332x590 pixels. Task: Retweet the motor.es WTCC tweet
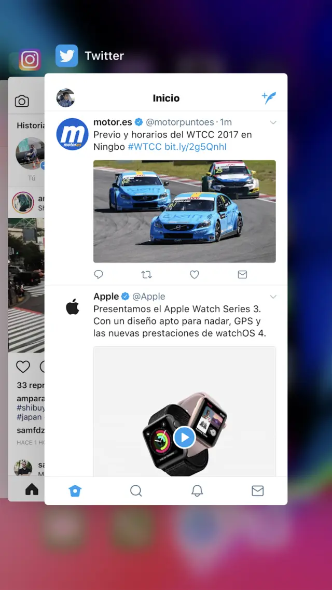(146, 275)
